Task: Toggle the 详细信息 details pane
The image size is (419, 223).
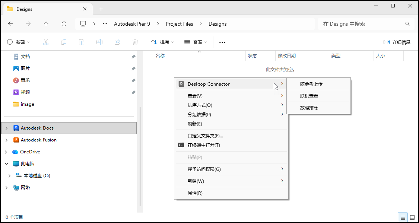Action: [x=397, y=42]
